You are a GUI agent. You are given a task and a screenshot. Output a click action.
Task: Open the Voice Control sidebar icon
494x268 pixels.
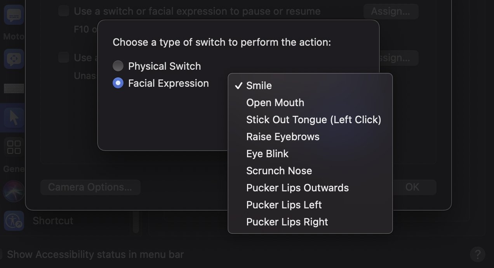pos(14,59)
